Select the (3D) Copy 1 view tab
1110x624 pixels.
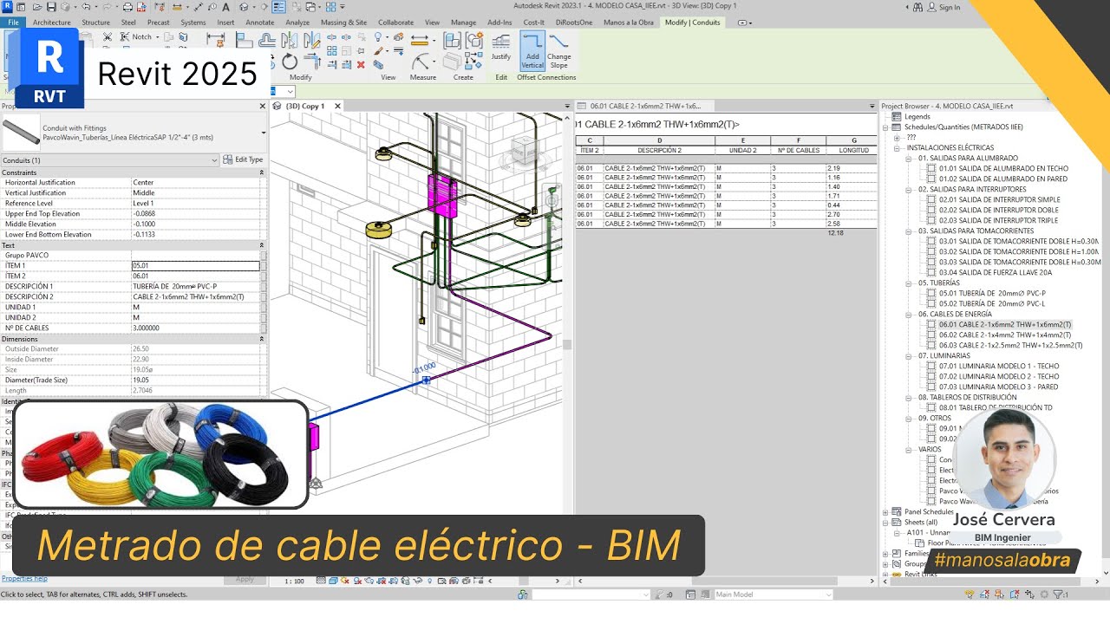tap(304, 106)
